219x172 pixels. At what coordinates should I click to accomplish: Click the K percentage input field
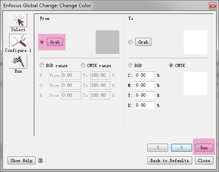coord(145,105)
